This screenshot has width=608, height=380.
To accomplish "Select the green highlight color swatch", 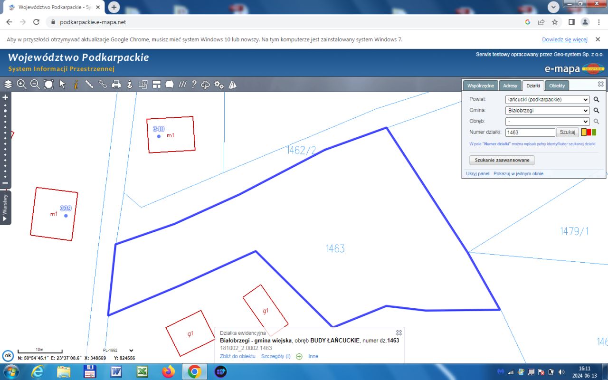I will [x=594, y=133].
